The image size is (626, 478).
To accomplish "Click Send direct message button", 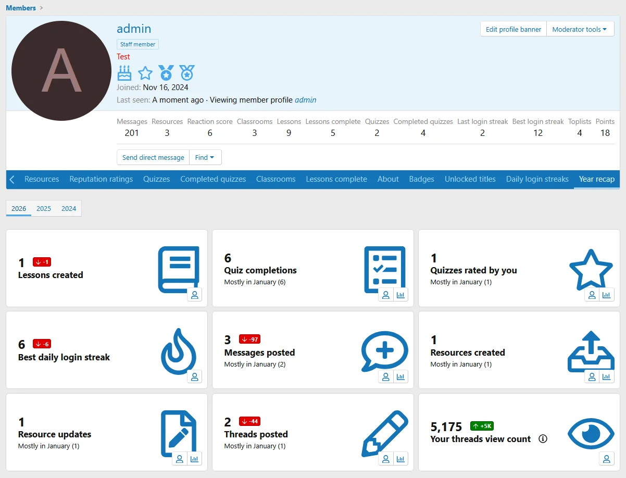I will pos(153,157).
